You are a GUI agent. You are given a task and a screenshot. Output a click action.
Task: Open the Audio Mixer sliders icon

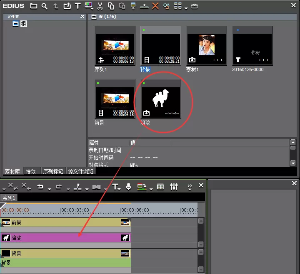[x=174, y=187]
